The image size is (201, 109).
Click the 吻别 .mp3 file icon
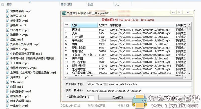coord(8,87)
